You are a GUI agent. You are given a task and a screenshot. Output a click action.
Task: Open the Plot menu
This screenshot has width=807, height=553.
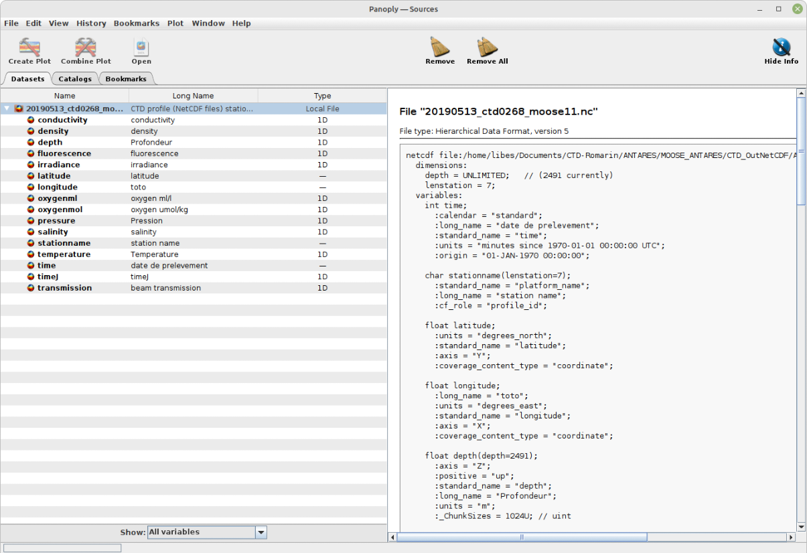pyautogui.click(x=175, y=23)
